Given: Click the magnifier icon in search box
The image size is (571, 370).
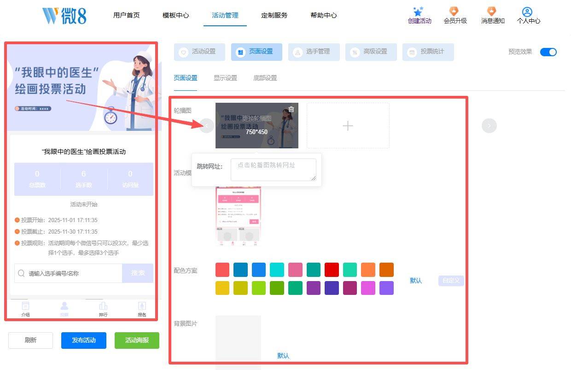Looking at the screenshot, I should [21, 273].
